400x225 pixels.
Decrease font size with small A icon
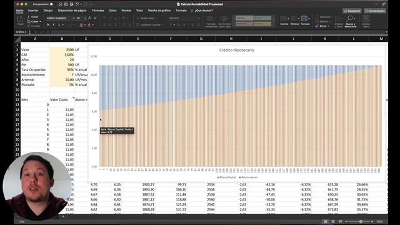tap(95, 18)
